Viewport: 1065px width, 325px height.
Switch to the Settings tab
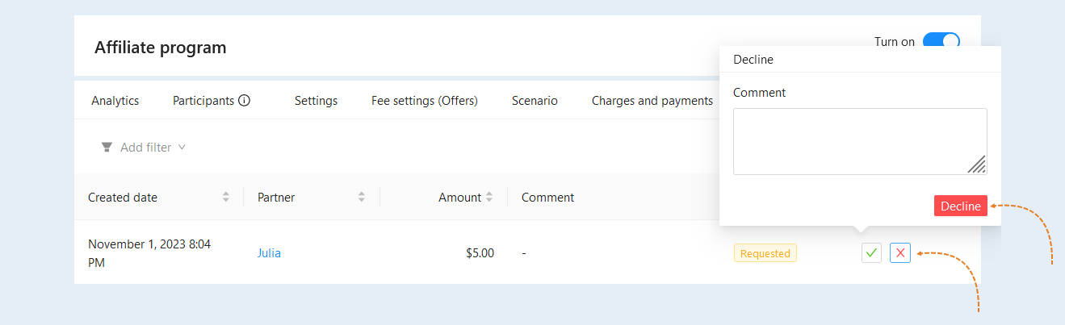click(x=316, y=101)
